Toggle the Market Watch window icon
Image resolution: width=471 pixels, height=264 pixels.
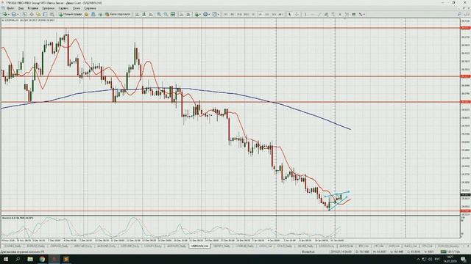[x=24, y=15]
